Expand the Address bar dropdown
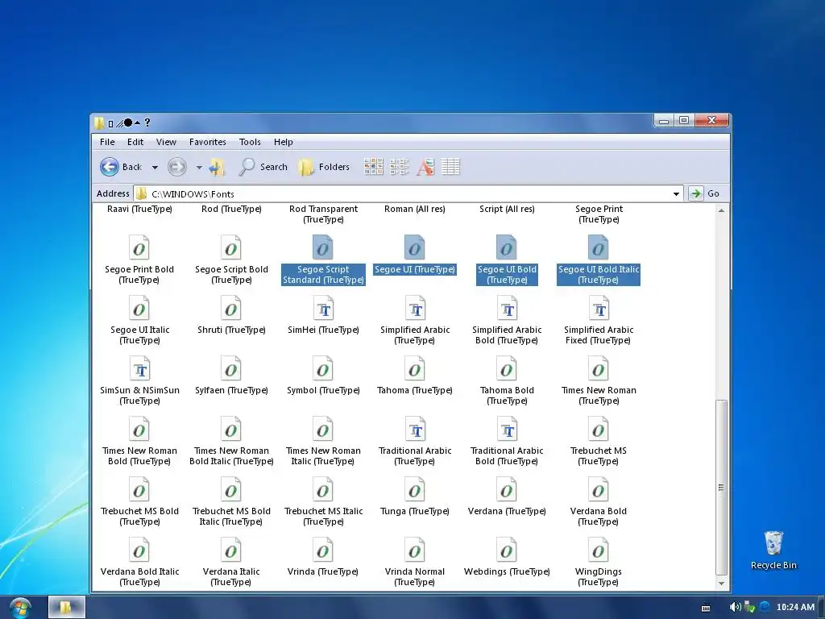This screenshot has height=619, width=825. pos(676,193)
